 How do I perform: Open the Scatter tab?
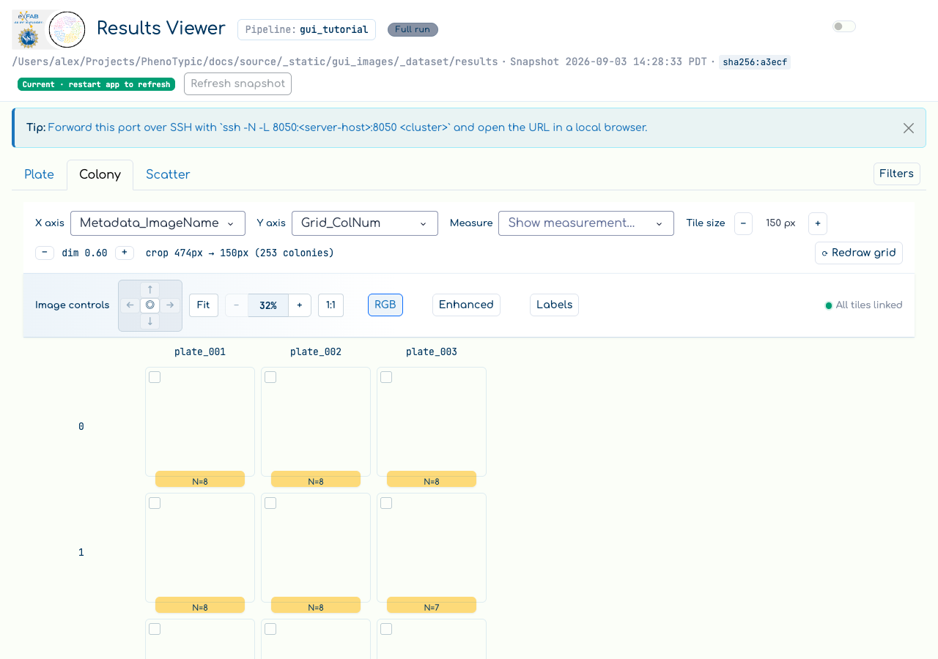coord(168,174)
